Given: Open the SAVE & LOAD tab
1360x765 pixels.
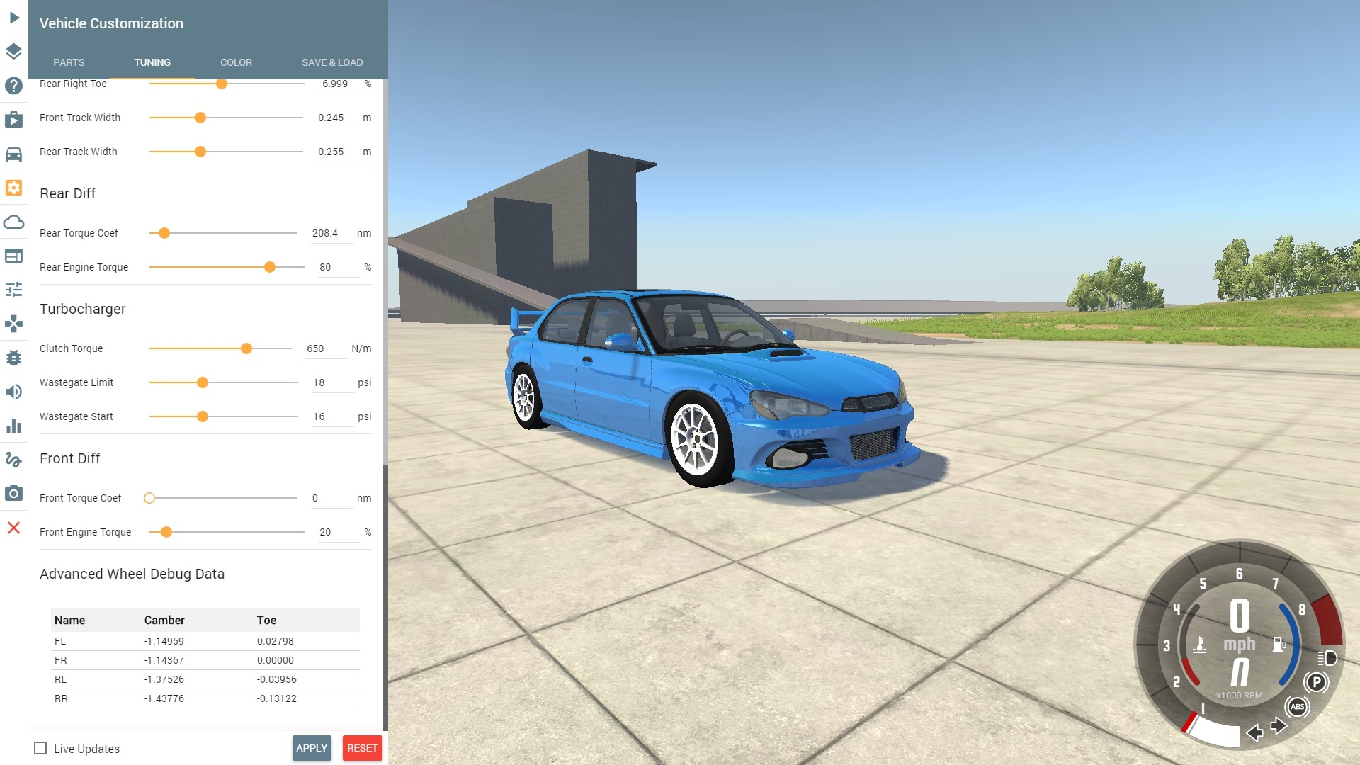Looking at the screenshot, I should pos(332,62).
